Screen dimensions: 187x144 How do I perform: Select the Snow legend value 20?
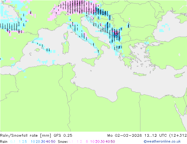[97, 142]
